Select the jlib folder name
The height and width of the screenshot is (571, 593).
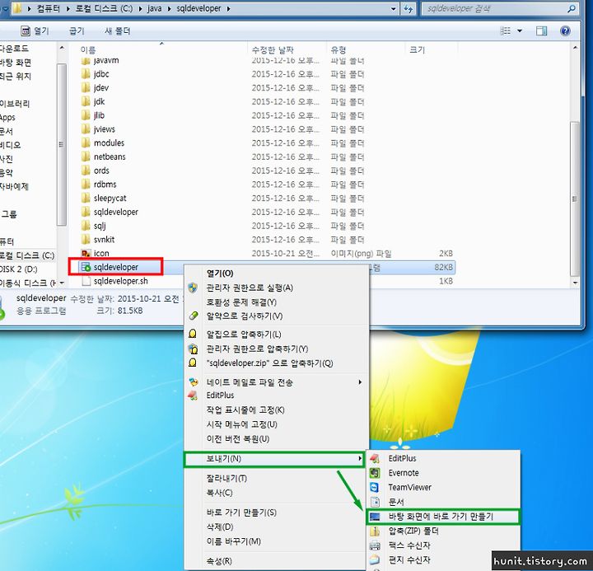99,115
